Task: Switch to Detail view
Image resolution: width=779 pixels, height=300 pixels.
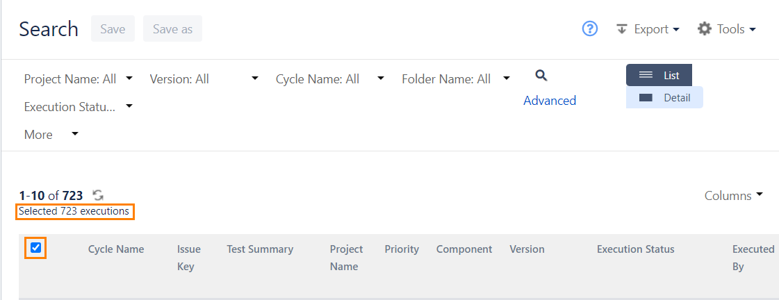Action: tap(664, 98)
